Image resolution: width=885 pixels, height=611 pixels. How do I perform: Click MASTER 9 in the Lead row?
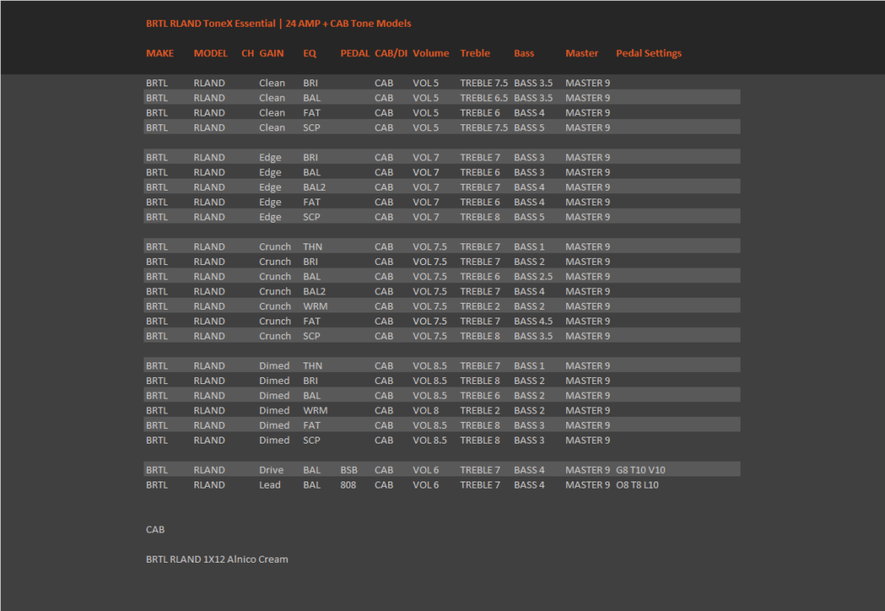(588, 485)
